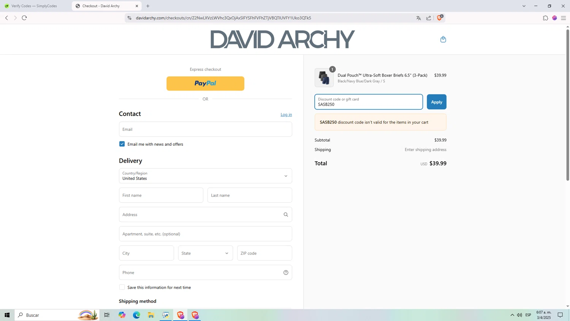Open Task View in taskbar
The image size is (570, 321).
coord(107,315)
